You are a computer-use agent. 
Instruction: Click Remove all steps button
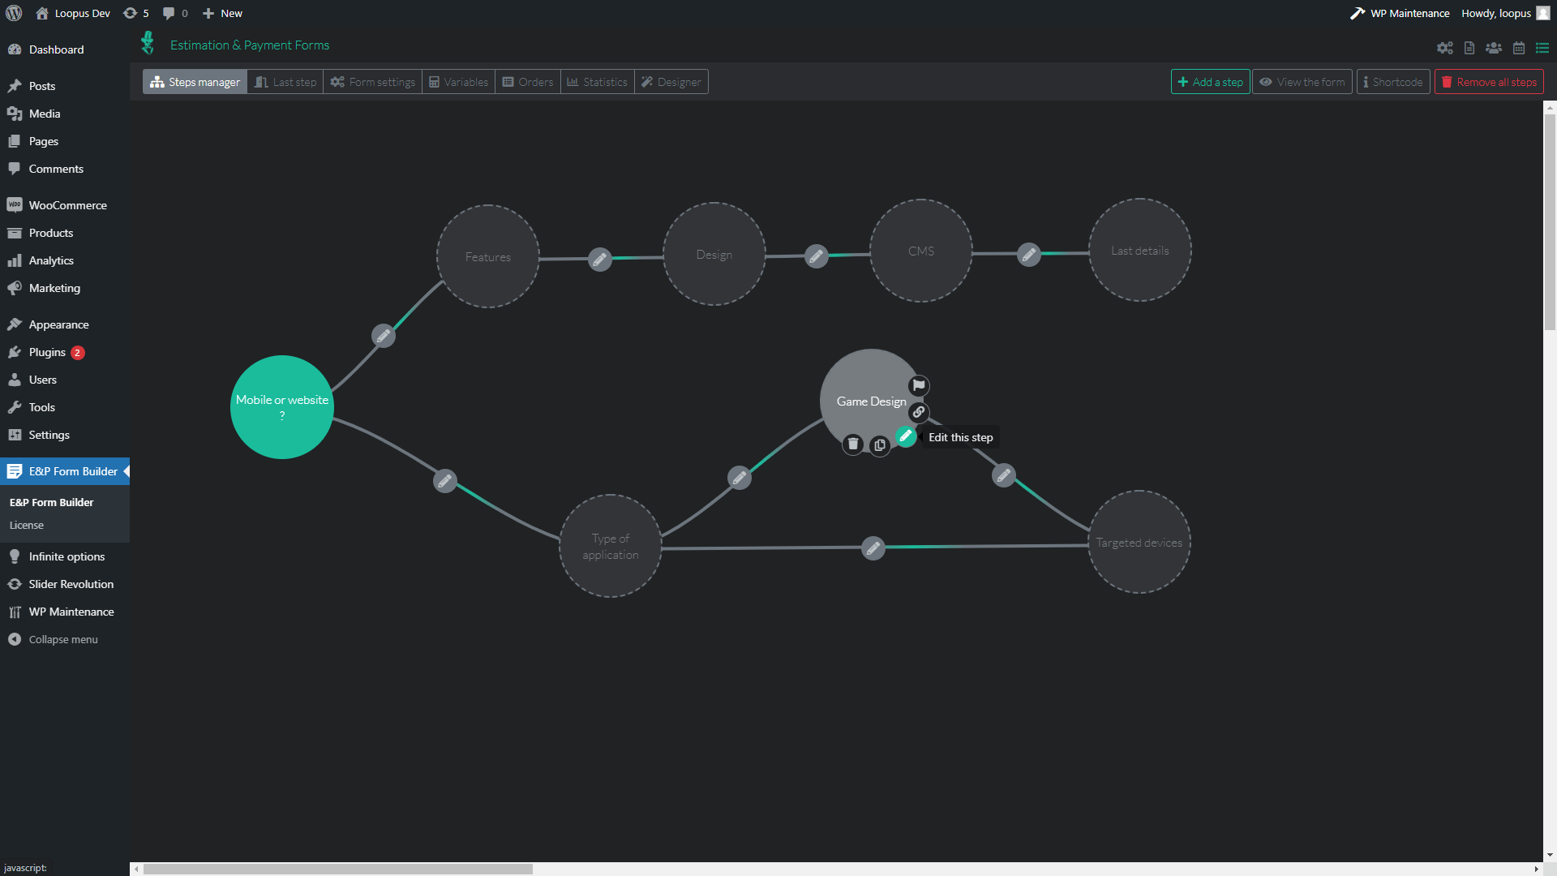coord(1490,81)
